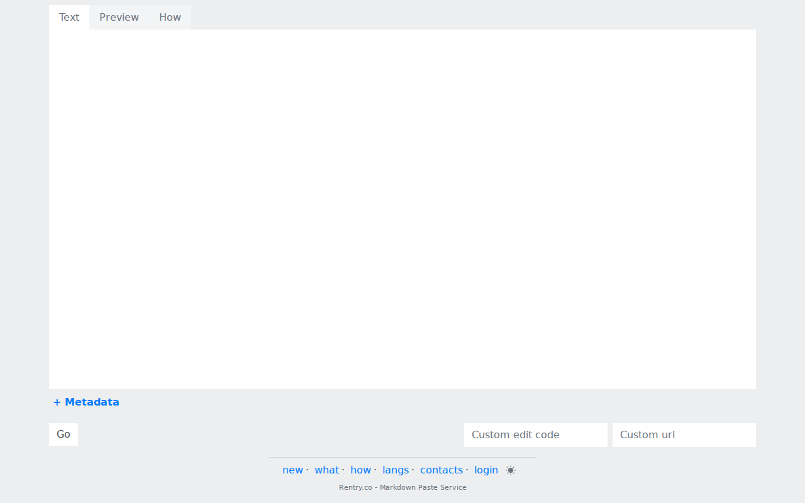Screen dimensions: 805x503
Task: Click into the Custom url field
Action: [x=684, y=435]
